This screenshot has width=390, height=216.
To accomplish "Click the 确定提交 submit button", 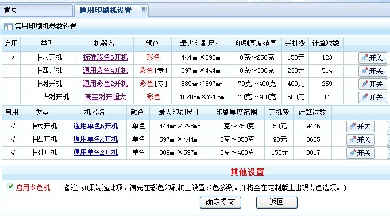I will click(x=221, y=202).
